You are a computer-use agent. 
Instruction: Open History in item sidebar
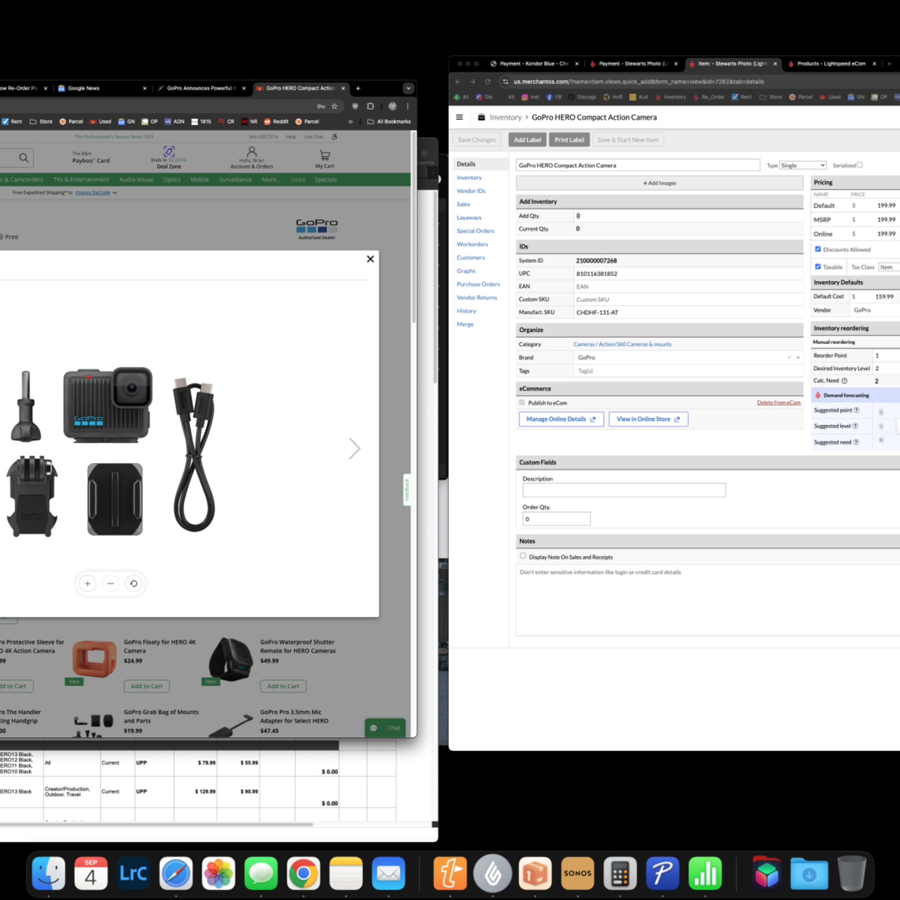(x=466, y=311)
